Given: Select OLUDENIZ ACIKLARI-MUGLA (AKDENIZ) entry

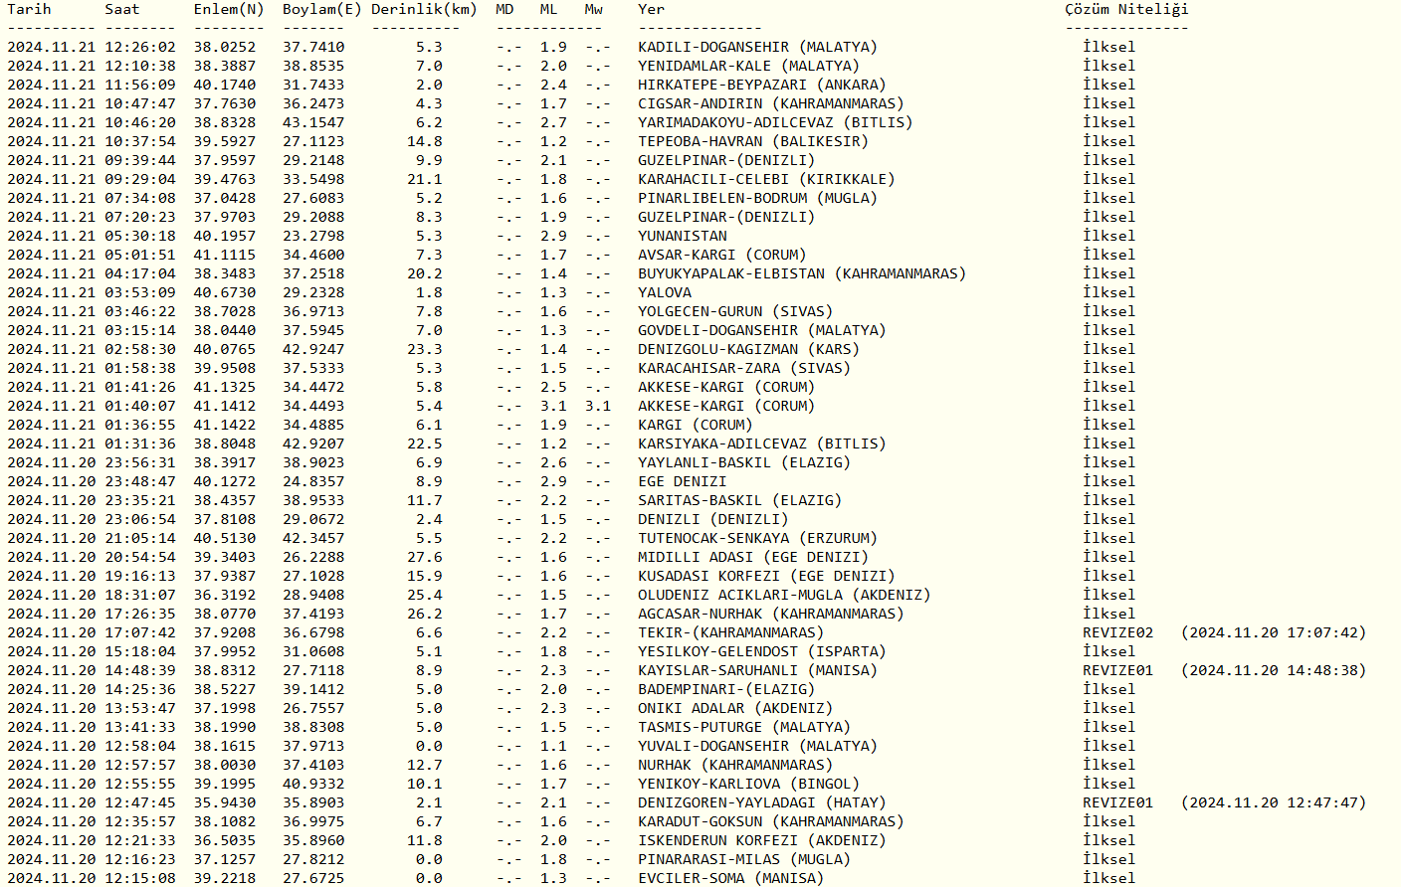Looking at the screenshot, I should click(x=783, y=595).
